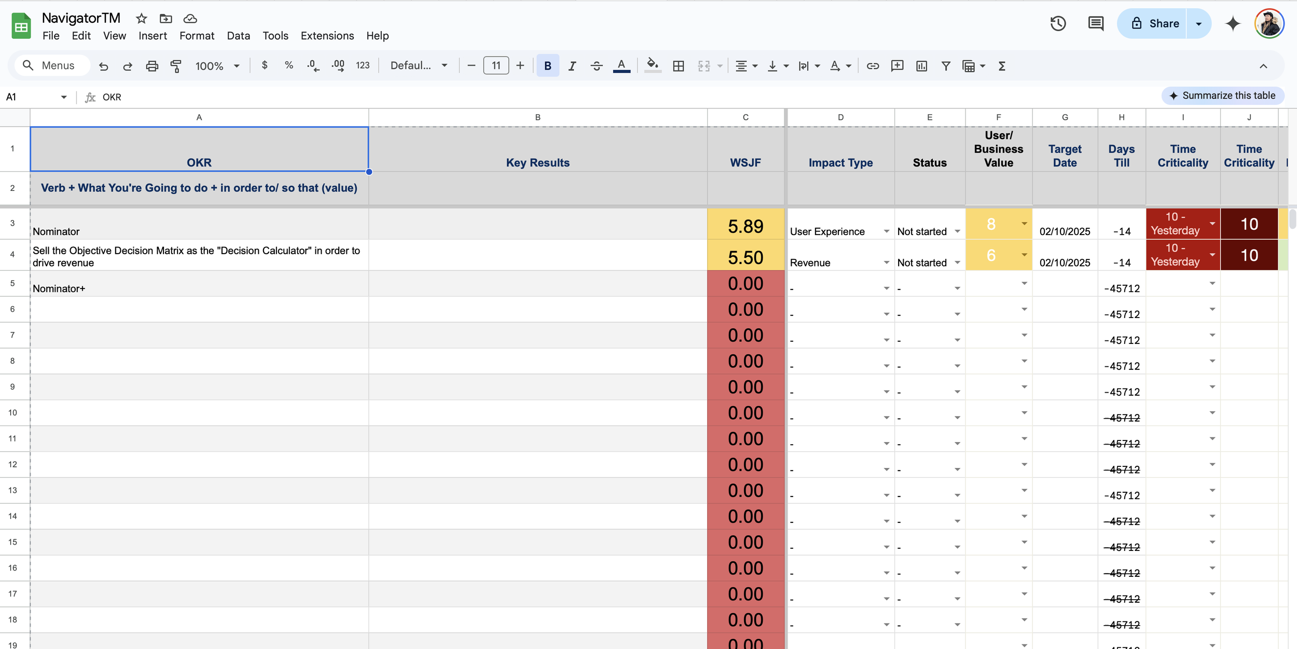This screenshot has width=1297, height=649.
Task: Collapse the toolbar with chevron arrow
Action: 1263,66
